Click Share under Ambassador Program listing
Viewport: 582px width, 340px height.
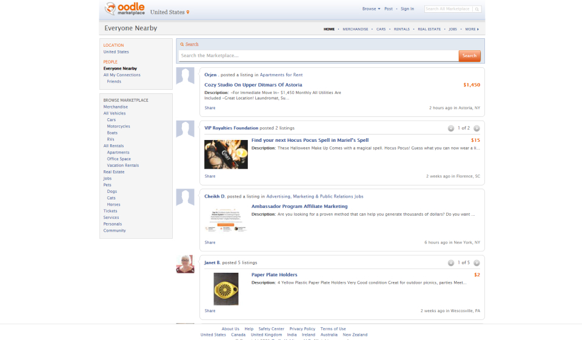coord(210,242)
